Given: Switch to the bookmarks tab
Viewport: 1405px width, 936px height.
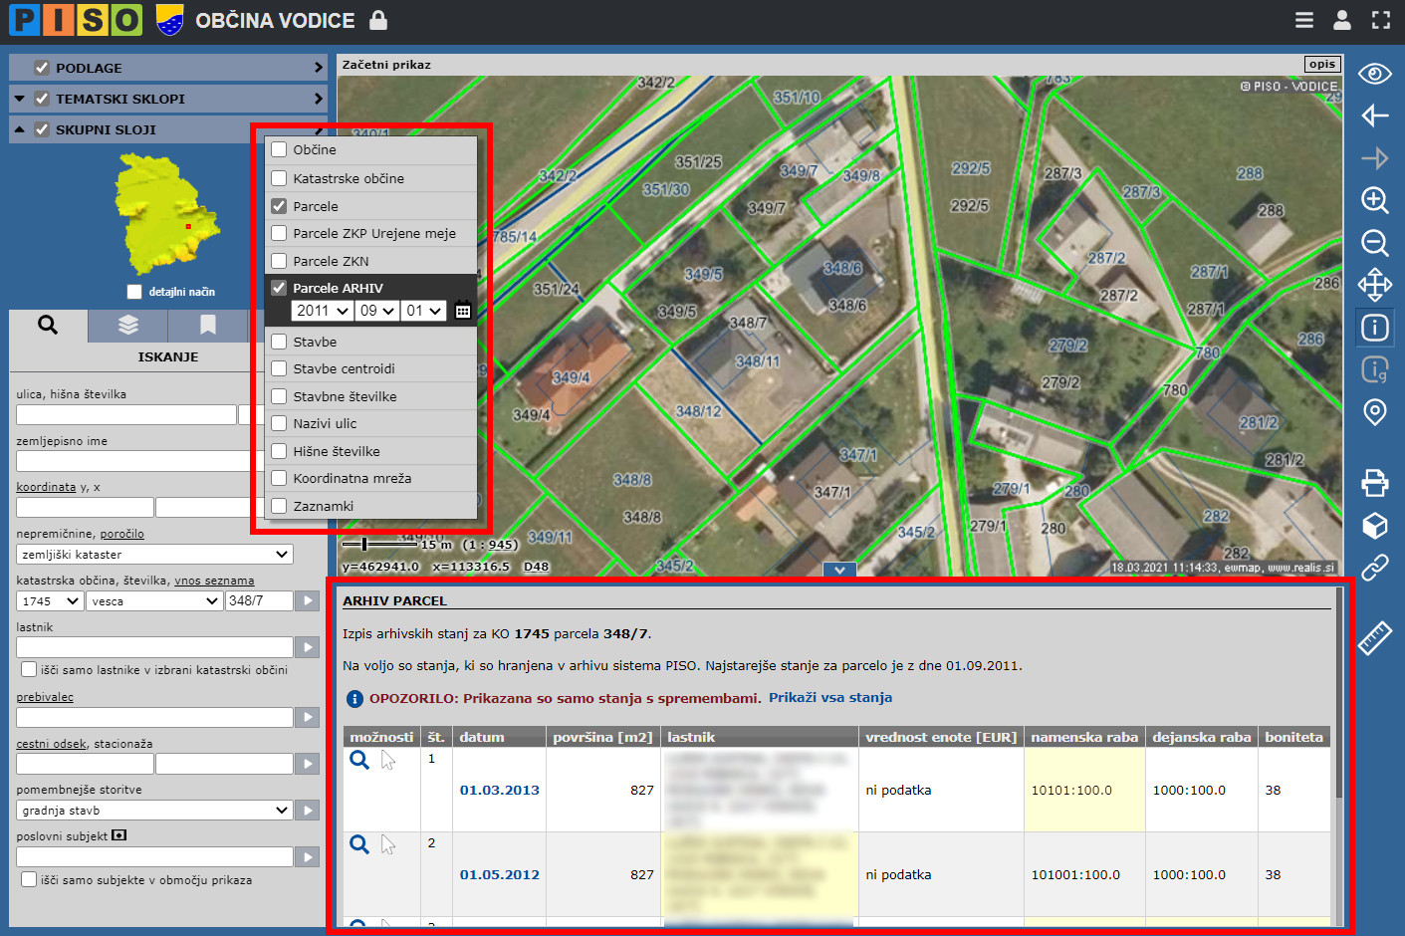Looking at the screenshot, I should [x=208, y=325].
